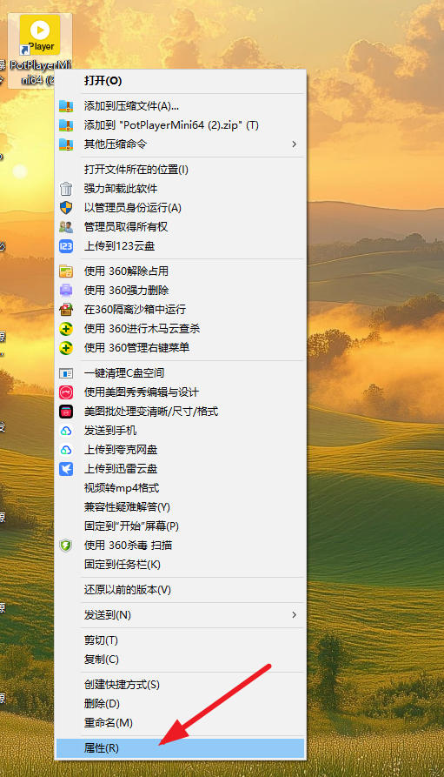Viewport: 444px width, 777px height.
Task: Select 添加到压缩文件(A)... menu entry
Action: tap(180, 106)
